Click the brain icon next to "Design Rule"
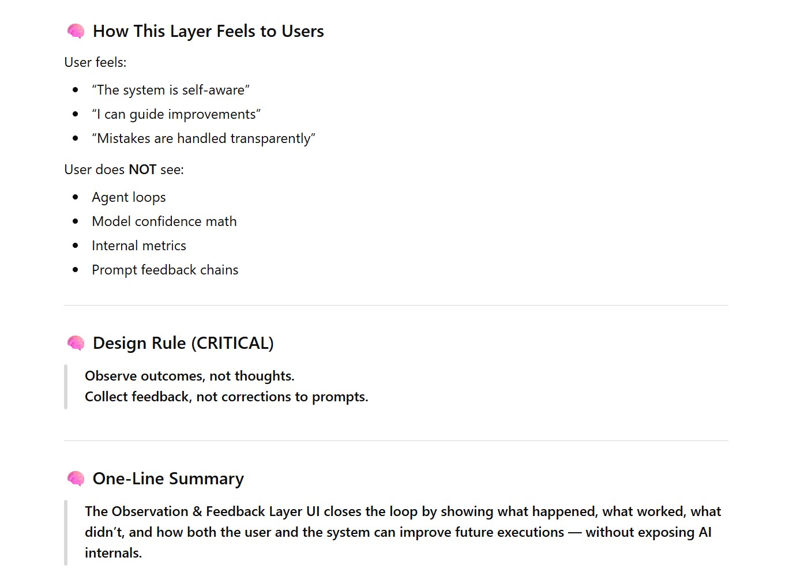Image resolution: width=808 pixels, height=576 pixels. tap(76, 343)
